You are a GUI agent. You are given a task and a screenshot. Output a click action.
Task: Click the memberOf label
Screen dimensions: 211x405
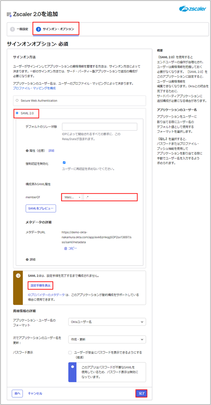pos(33,197)
